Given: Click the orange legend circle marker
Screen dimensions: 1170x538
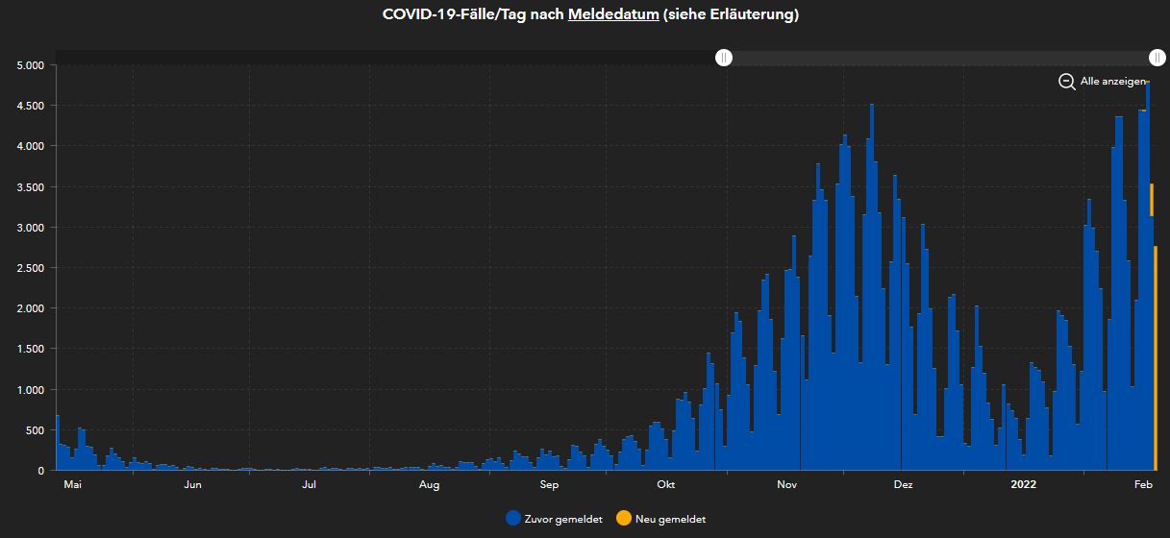Looking at the screenshot, I should click(x=624, y=519).
